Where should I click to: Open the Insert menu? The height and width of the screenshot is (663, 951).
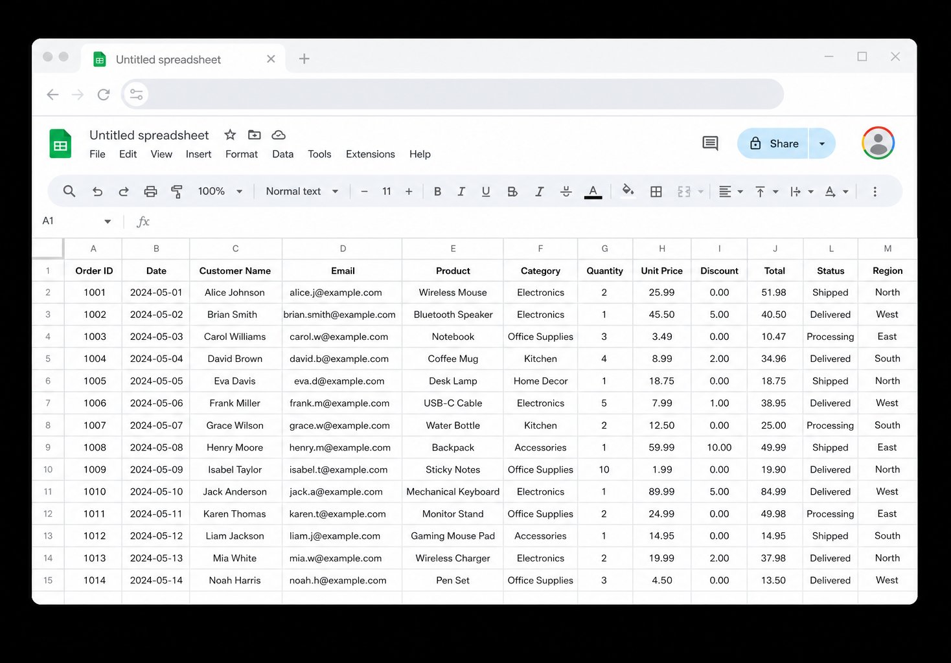(198, 154)
